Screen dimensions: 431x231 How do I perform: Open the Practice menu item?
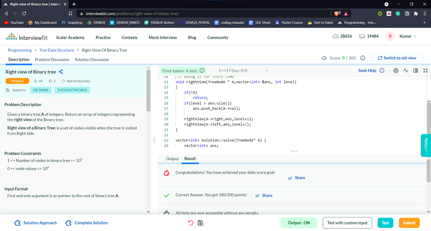point(103,37)
